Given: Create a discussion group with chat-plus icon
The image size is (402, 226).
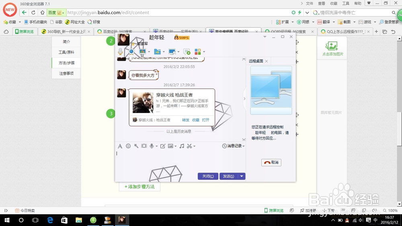Looking at the screenshot, I should 187,51.
